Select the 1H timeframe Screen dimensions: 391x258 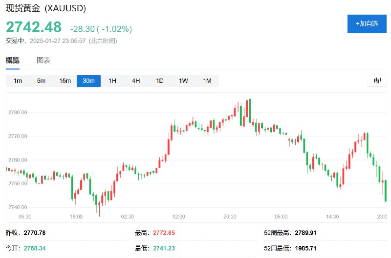[112, 81]
